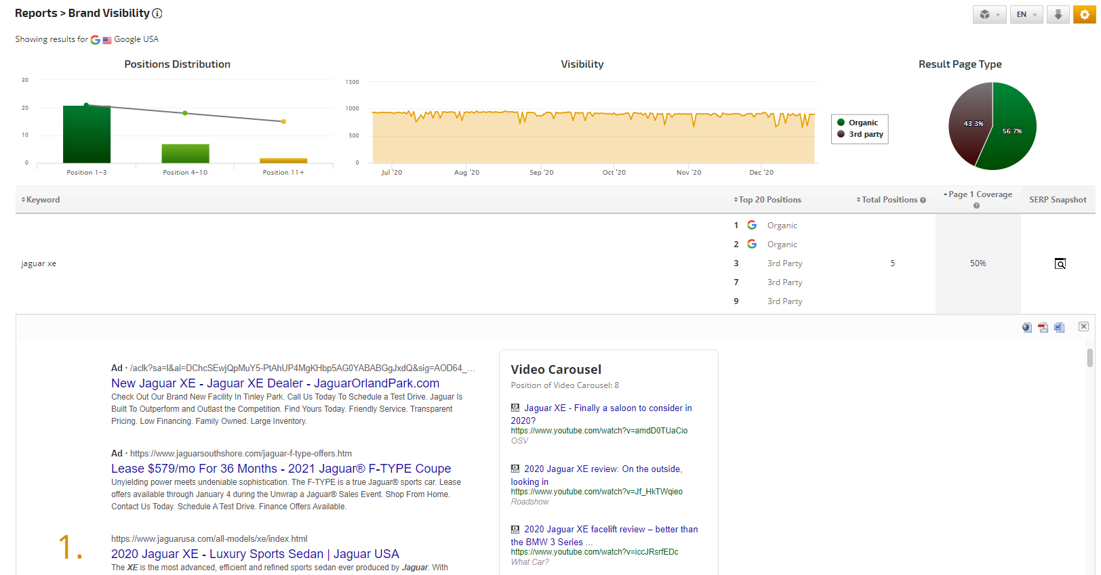Sort by Total Positions column

(889, 200)
